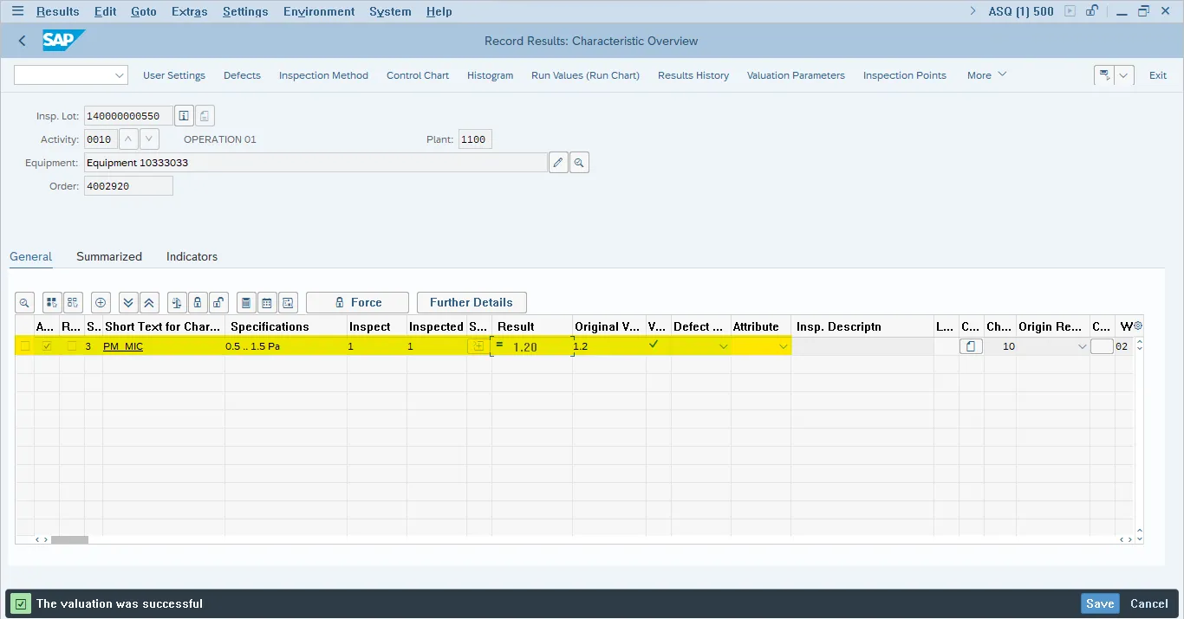
Task: Click the table column settings gear icon
Action: [x=1138, y=326]
